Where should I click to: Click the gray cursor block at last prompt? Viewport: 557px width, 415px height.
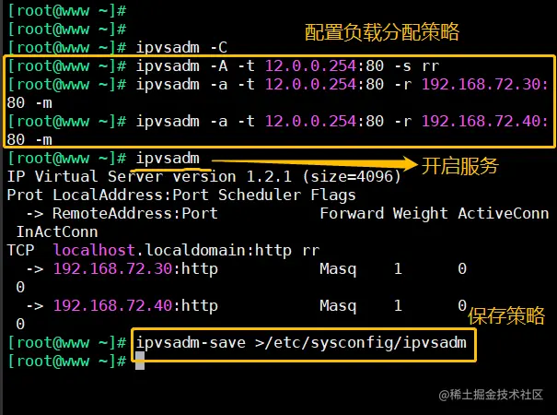click(x=140, y=361)
